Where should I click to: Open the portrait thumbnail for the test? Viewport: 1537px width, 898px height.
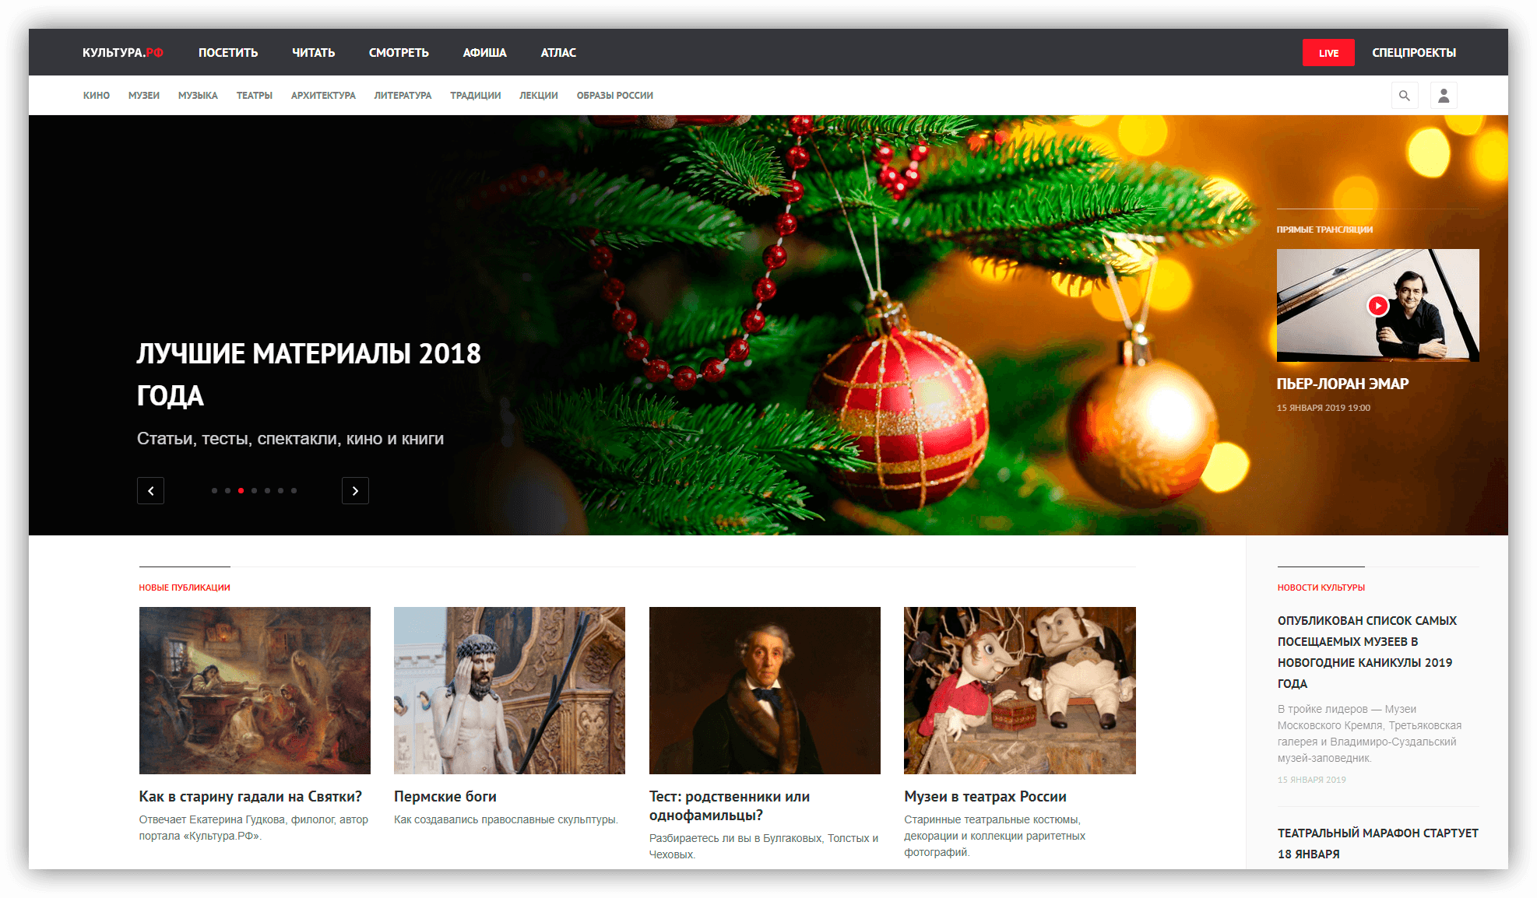765,690
